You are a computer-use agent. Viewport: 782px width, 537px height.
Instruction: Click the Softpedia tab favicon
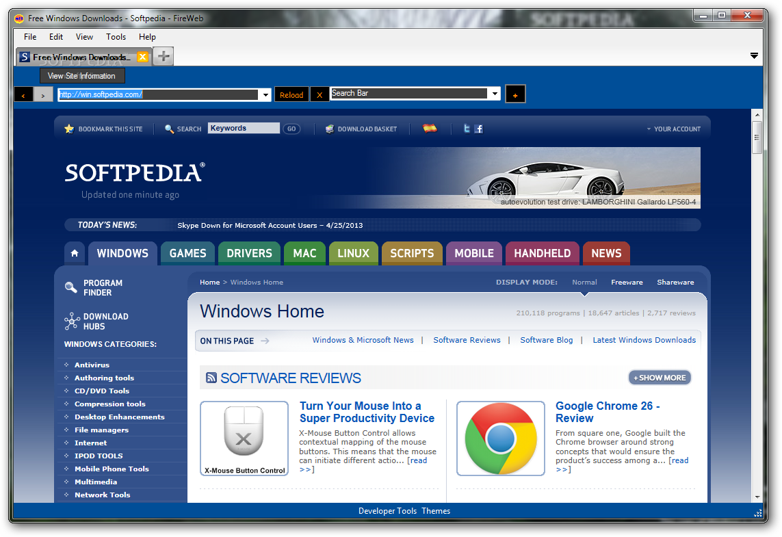pos(25,57)
